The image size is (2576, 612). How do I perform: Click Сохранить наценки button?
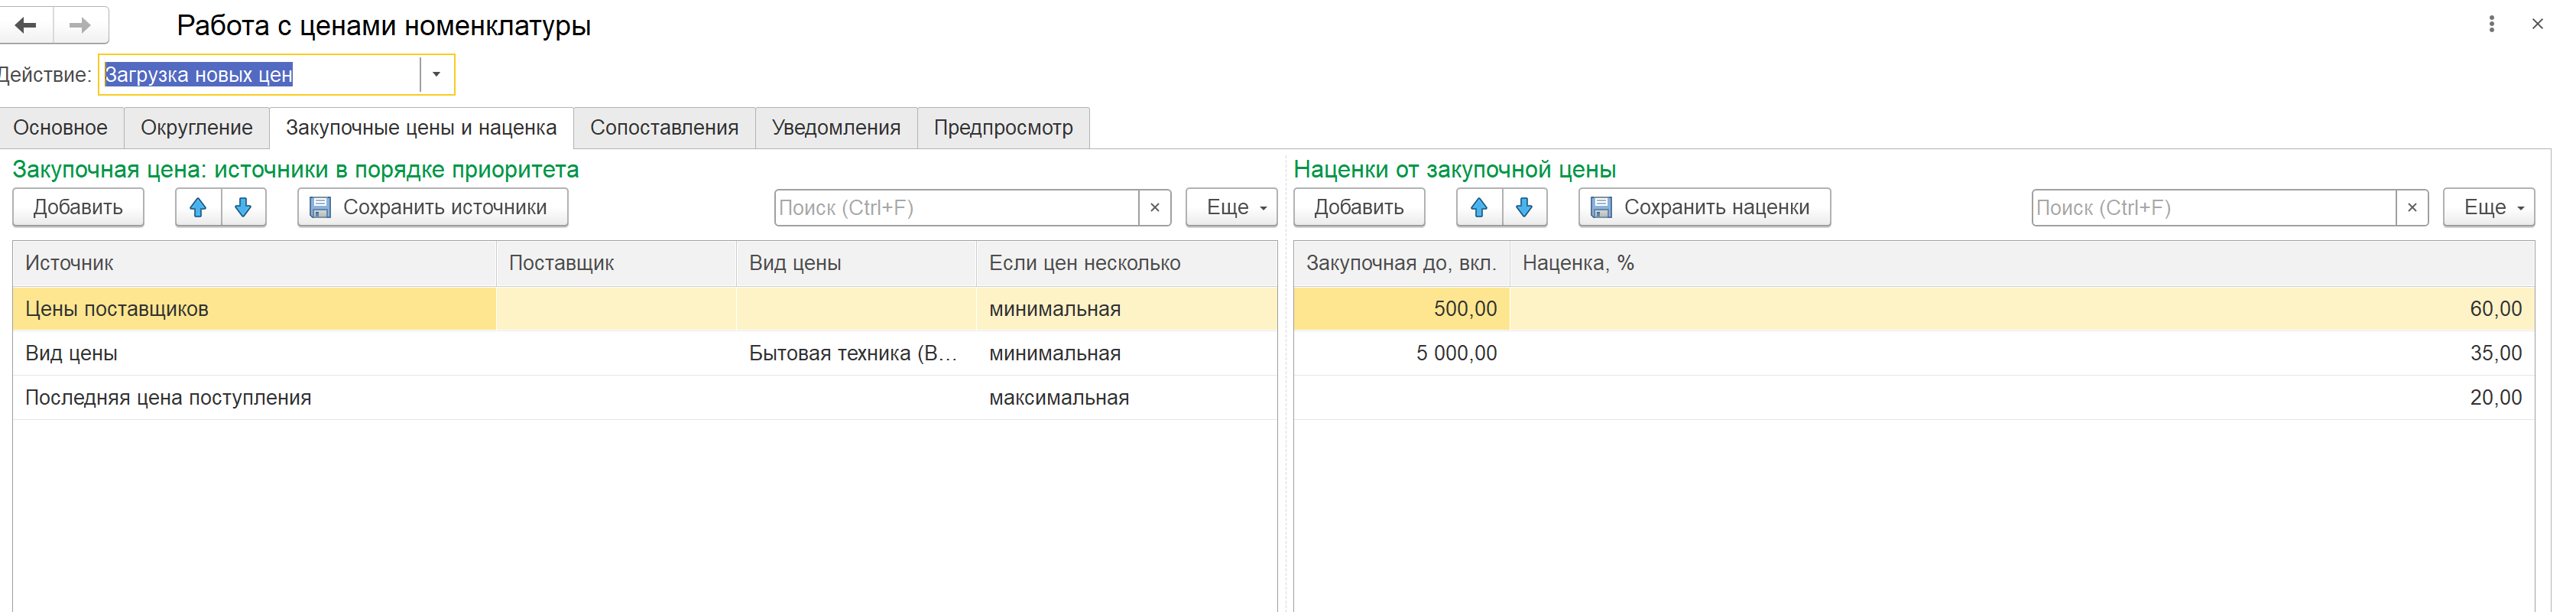tap(1704, 207)
